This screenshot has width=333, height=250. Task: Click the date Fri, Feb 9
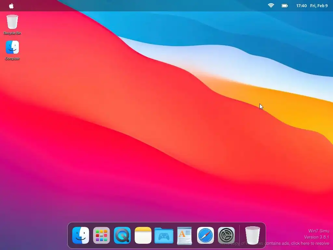tap(319, 6)
